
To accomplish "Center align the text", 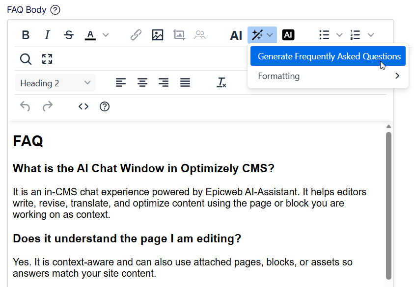I will (x=142, y=82).
